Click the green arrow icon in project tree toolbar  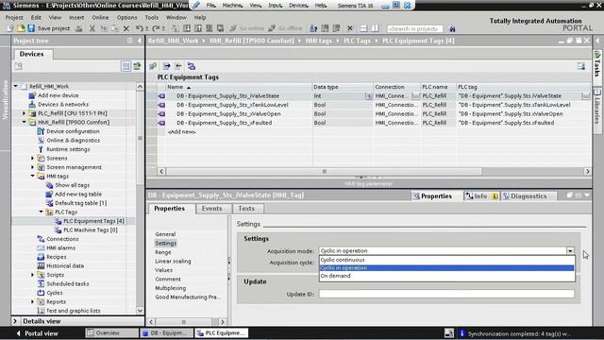pos(137,66)
